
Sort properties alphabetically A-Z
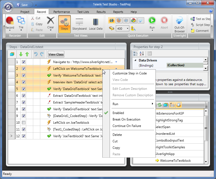(142, 54)
